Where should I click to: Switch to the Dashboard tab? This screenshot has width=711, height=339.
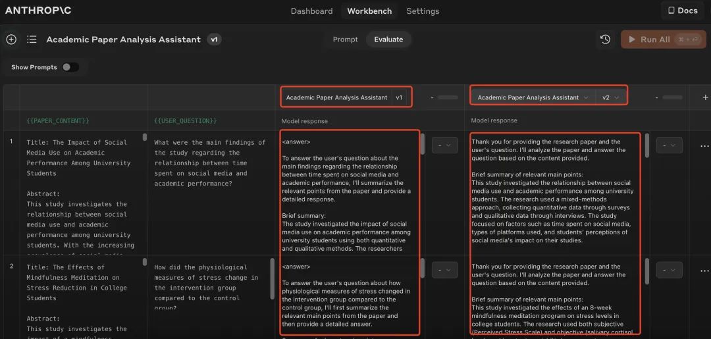(x=311, y=11)
